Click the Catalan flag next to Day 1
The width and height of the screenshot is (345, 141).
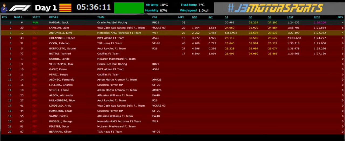tap(65, 8)
